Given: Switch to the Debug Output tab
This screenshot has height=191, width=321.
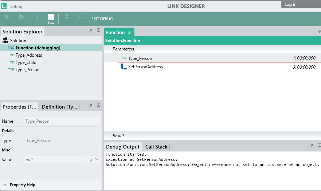Looking at the screenshot, I should point(123,147).
